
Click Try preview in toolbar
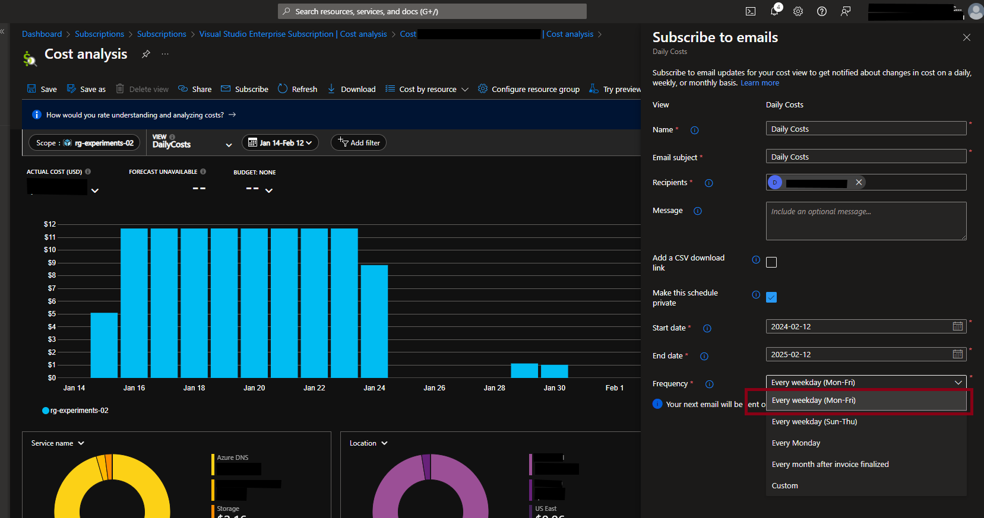pyautogui.click(x=615, y=89)
